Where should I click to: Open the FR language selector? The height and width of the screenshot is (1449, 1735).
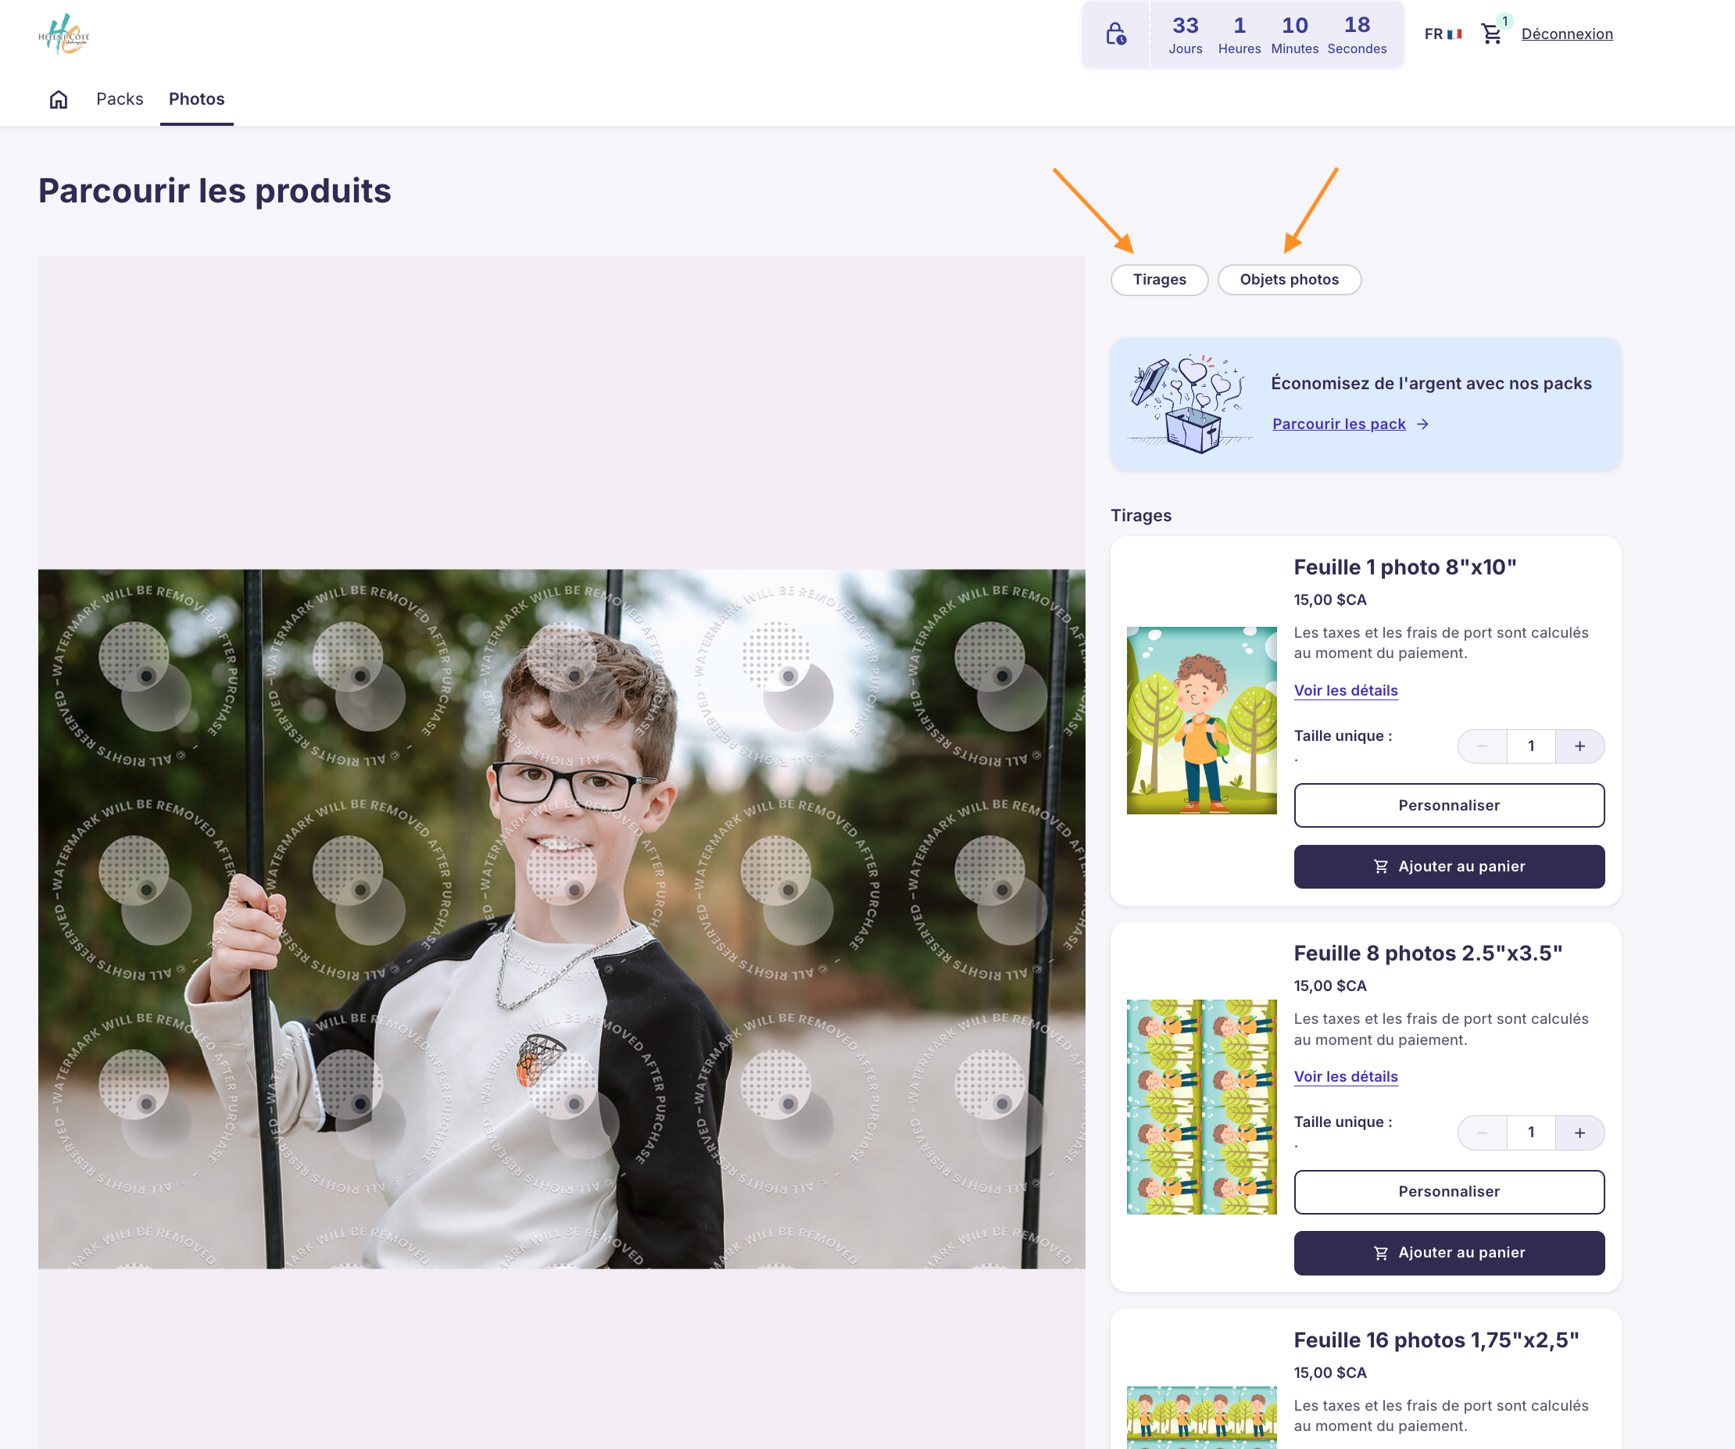pos(1433,34)
